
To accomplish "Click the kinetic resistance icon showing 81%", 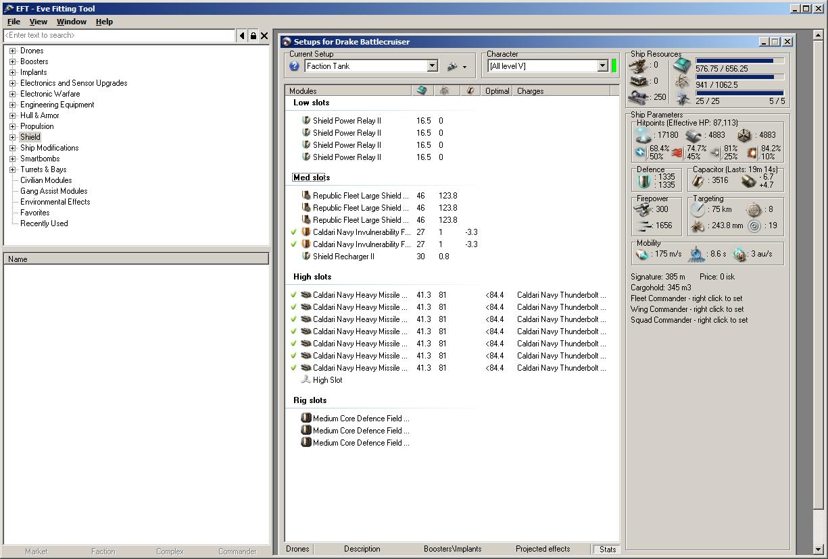I will coord(715,152).
